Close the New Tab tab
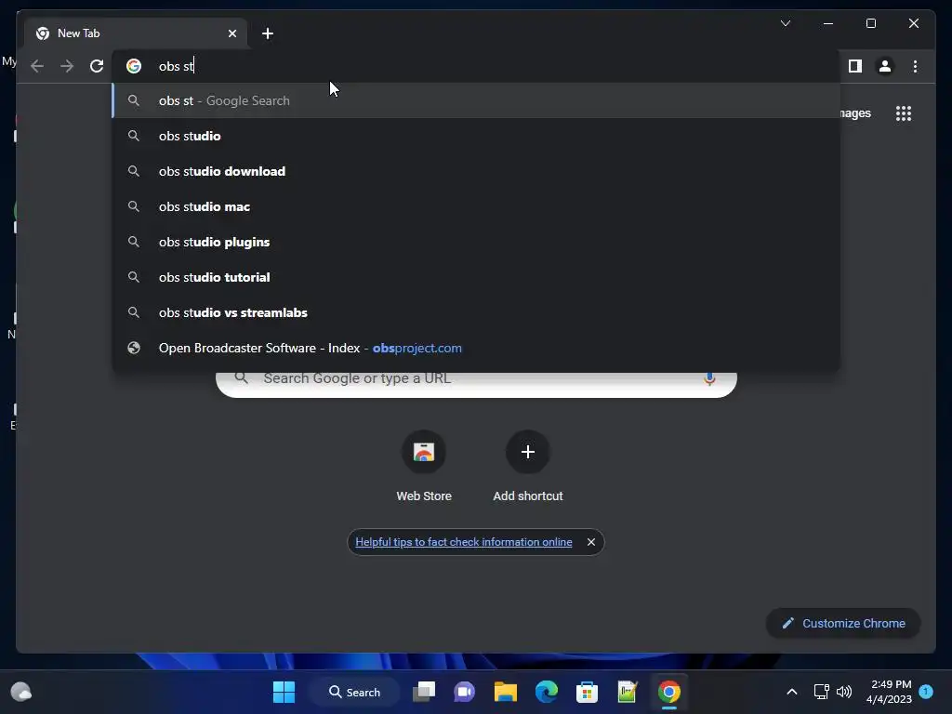The width and height of the screenshot is (952, 714). (231, 33)
